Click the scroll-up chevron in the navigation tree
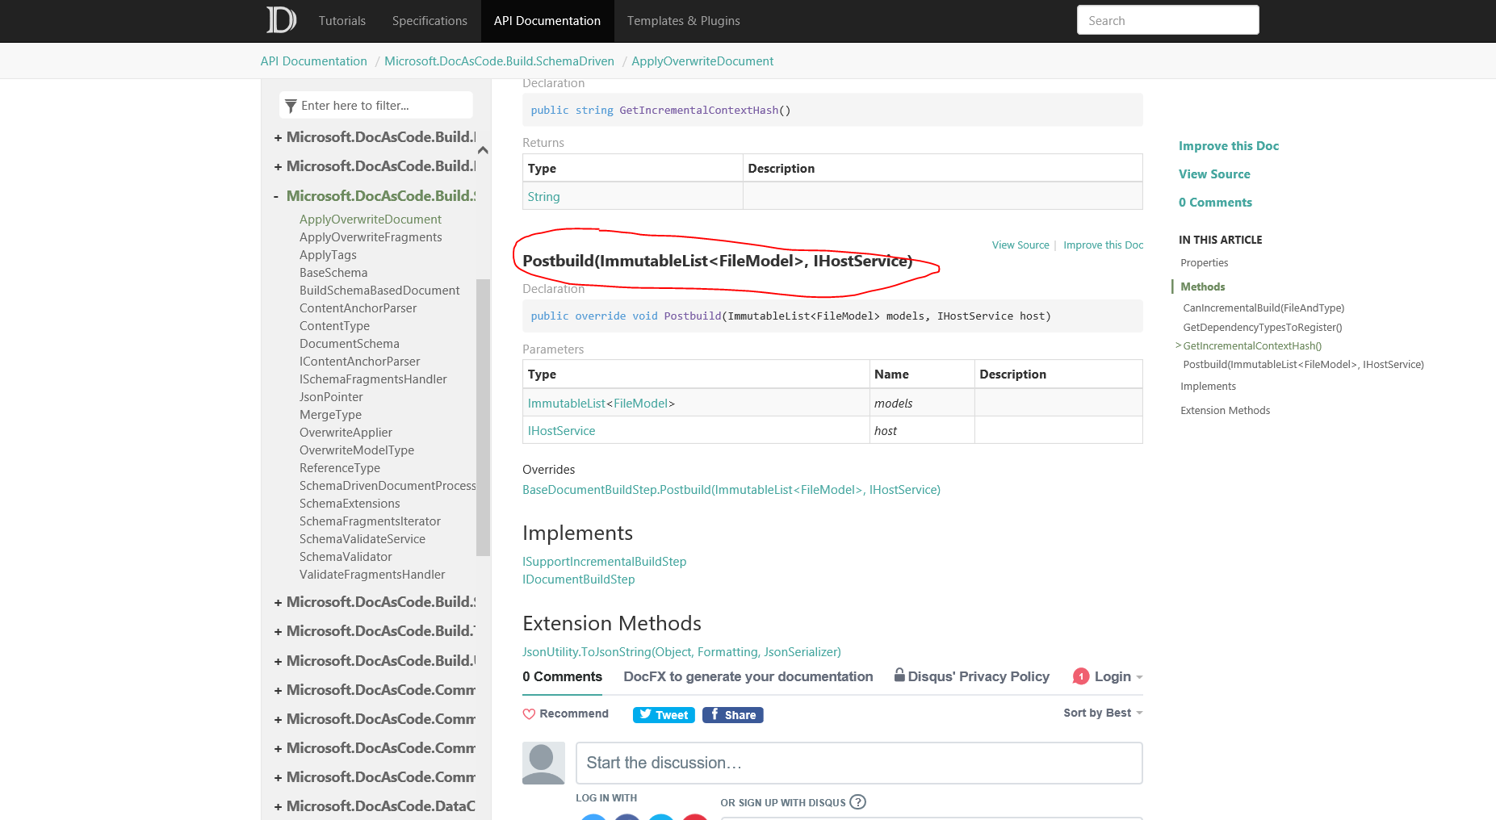The width and height of the screenshot is (1496, 820). pos(483,149)
